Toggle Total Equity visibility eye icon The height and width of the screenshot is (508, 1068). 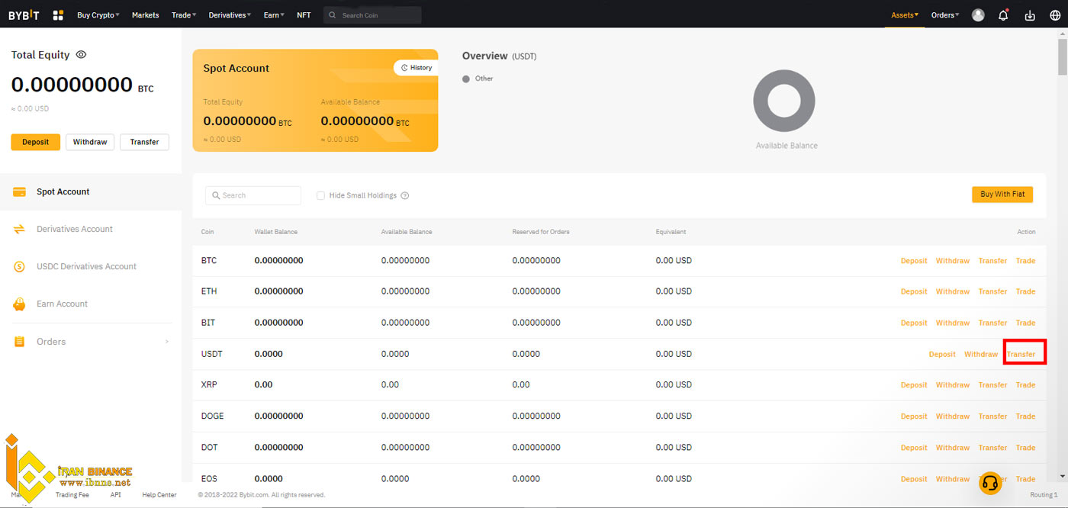click(81, 55)
